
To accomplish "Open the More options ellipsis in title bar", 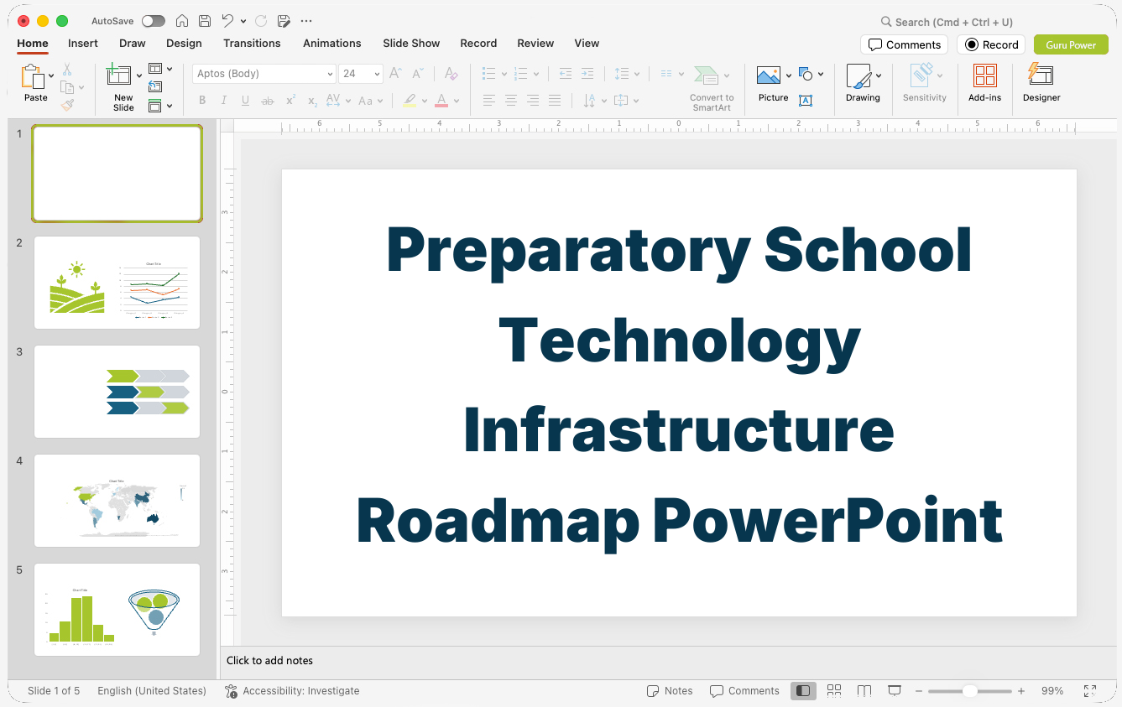I will point(306,21).
